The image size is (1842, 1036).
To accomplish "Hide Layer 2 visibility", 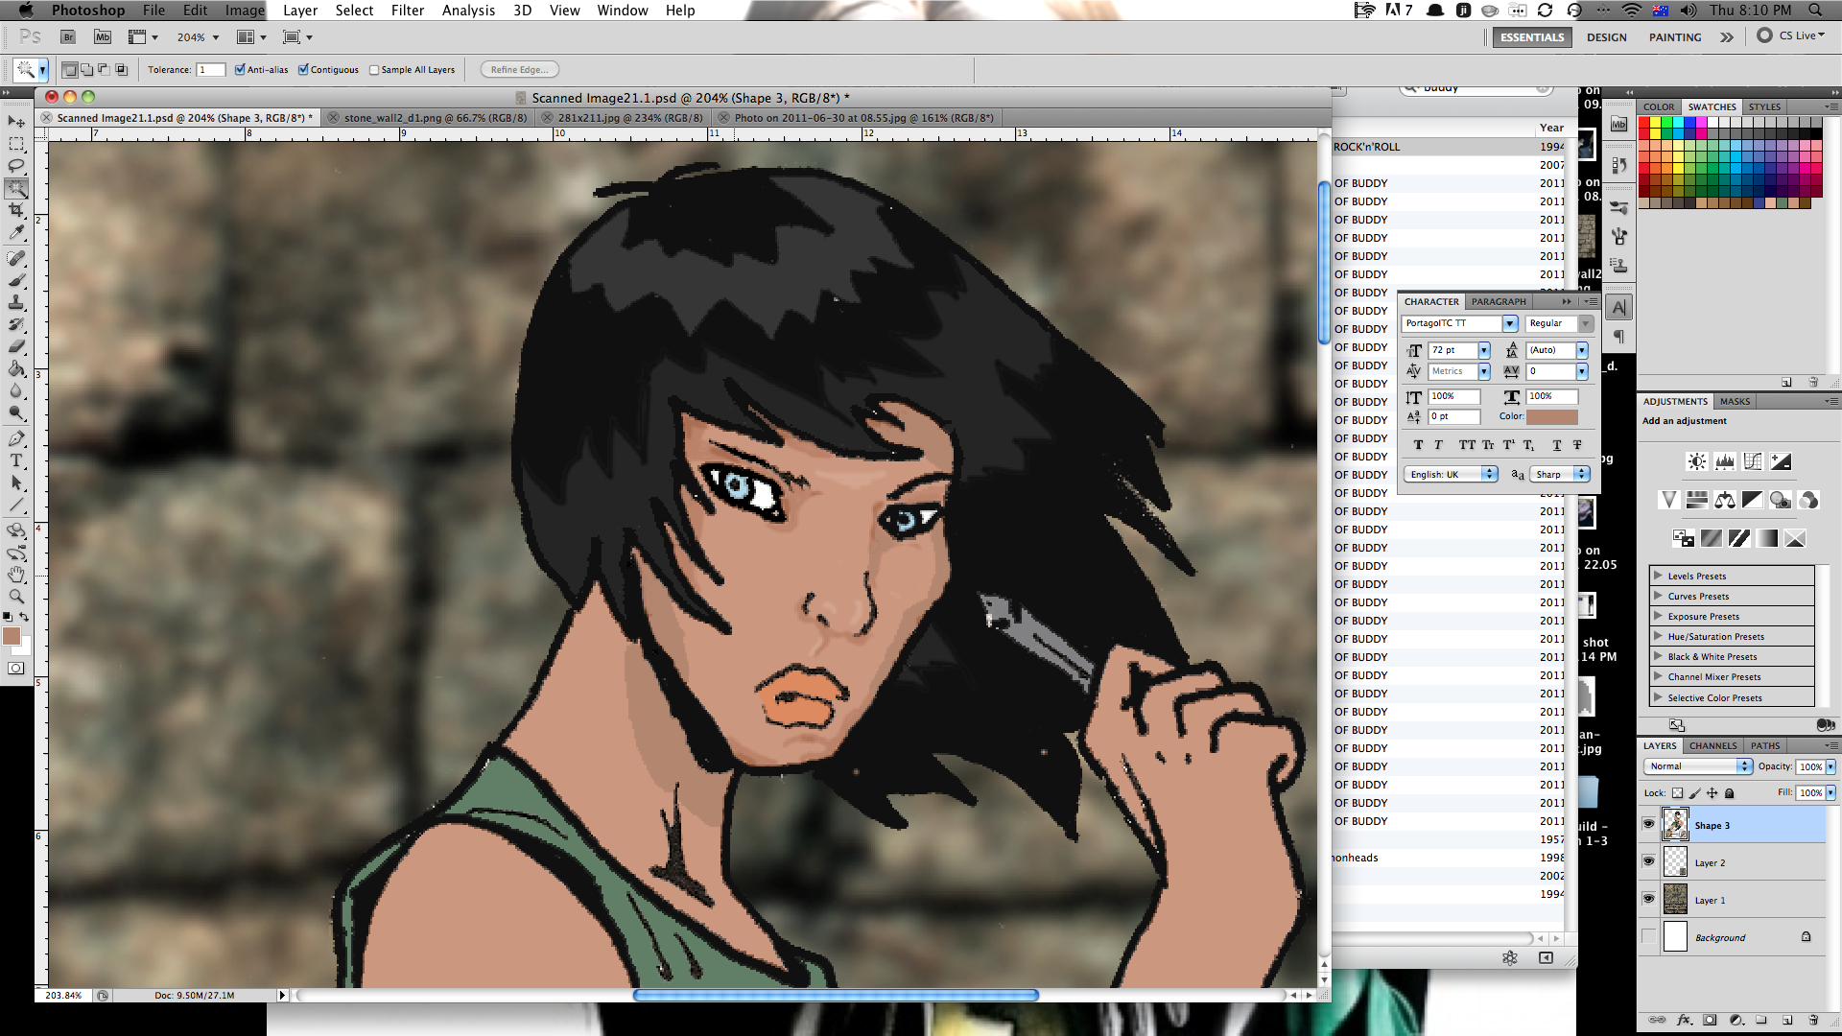I will [1648, 861].
